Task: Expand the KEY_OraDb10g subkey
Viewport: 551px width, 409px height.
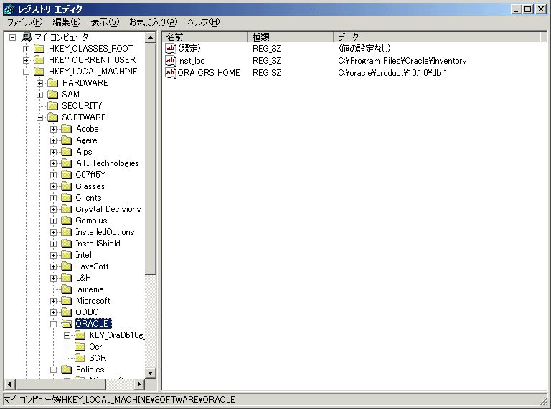Action: [67, 336]
